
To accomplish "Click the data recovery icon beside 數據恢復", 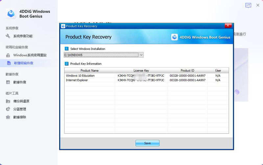I will click(8, 82).
